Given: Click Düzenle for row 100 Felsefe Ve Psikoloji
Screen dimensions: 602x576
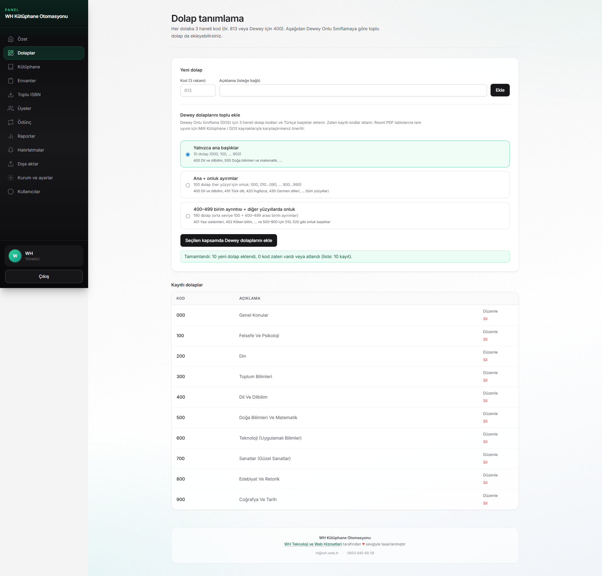Looking at the screenshot, I should [490, 332].
